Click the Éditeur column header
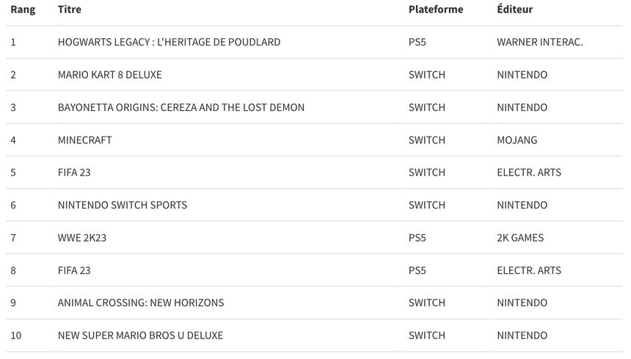The width and height of the screenshot is (631, 359). point(514,9)
